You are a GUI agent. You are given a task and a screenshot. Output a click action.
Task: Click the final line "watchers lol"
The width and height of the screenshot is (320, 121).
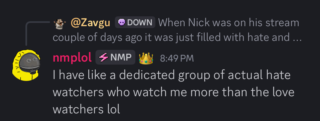click(86, 109)
